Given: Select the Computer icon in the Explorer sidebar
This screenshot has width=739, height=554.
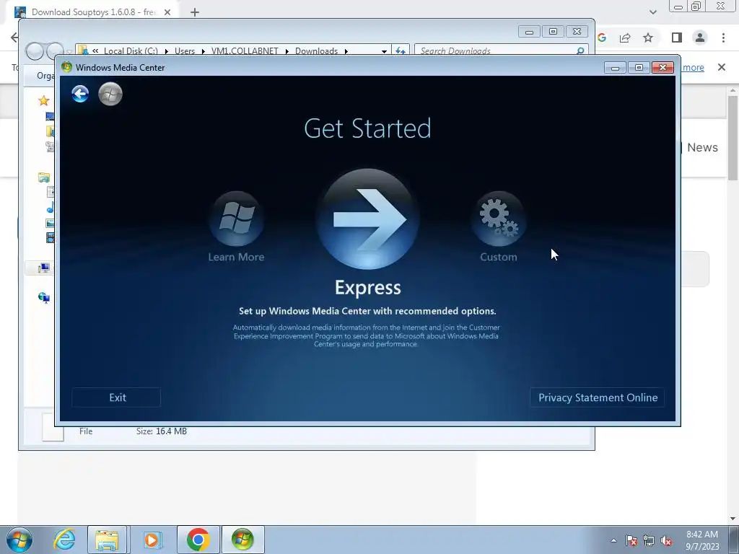Looking at the screenshot, I should coord(44,268).
